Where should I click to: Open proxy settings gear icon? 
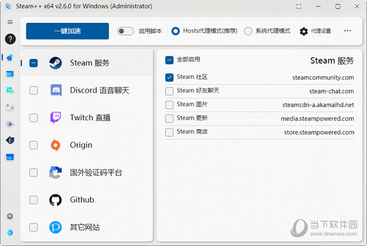304,31
